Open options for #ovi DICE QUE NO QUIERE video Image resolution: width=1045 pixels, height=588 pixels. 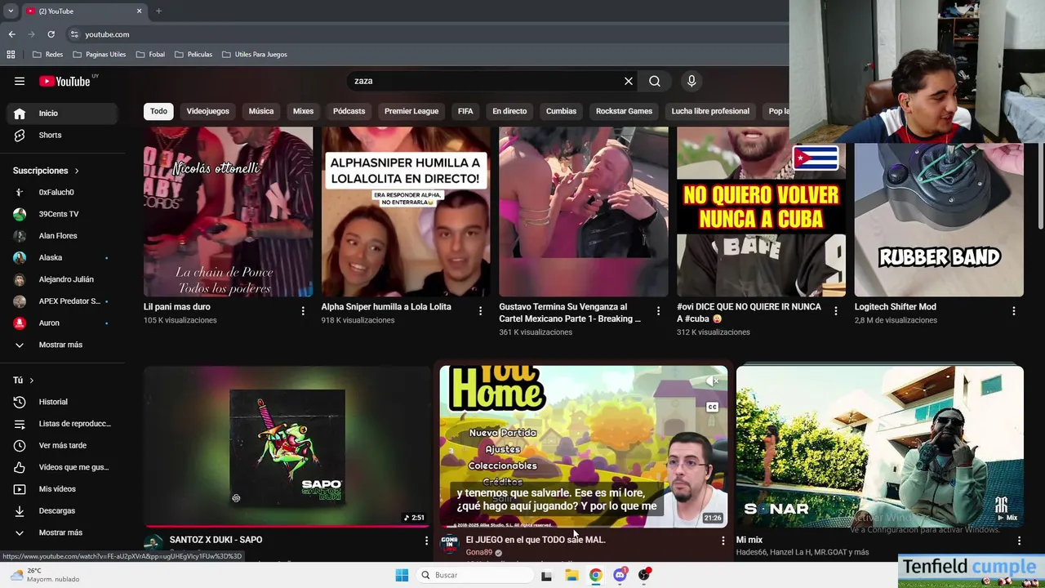pos(835,311)
